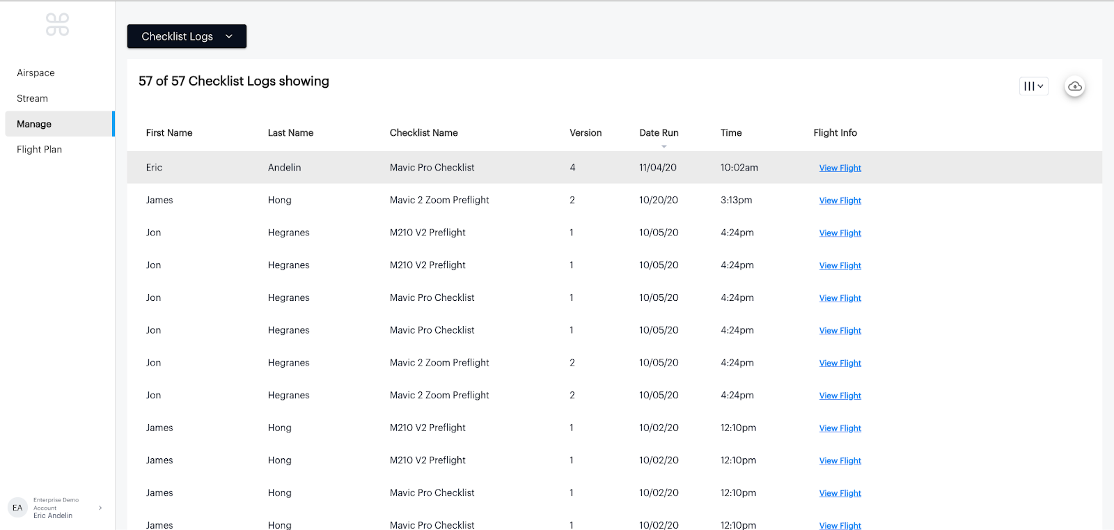Image resolution: width=1114 pixels, height=530 pixels.
Task: View Flight for first Jon Mavic 2 Zoom row
Action: [x=840, y=363]
